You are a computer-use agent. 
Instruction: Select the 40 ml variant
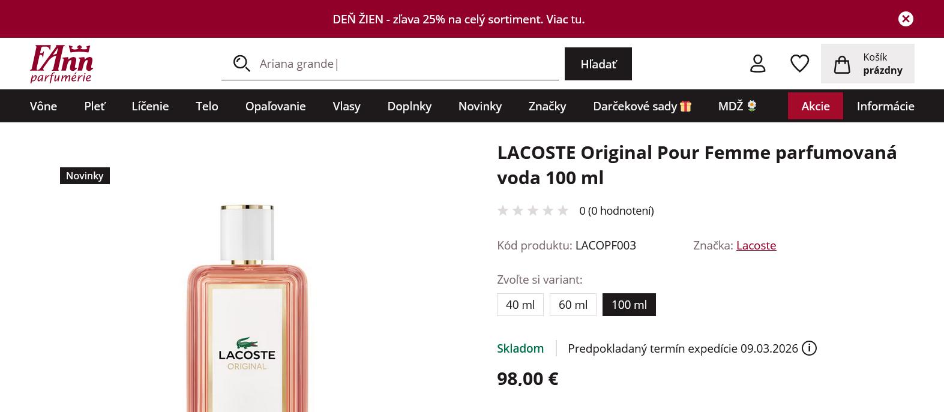pos(520,305)
